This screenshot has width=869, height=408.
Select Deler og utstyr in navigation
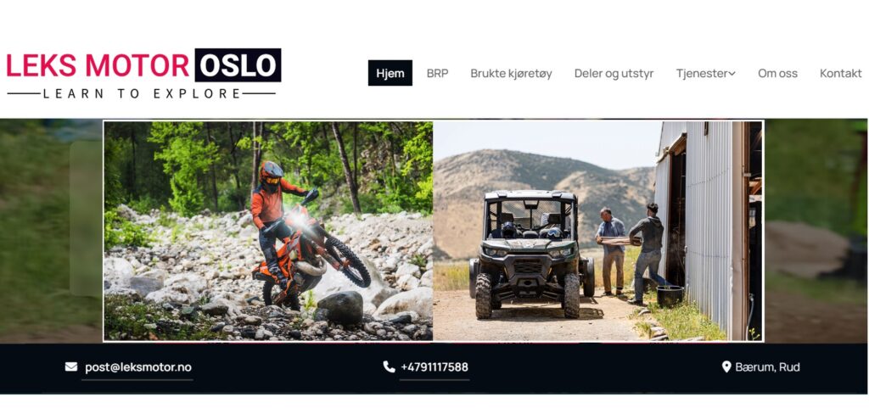614,74
